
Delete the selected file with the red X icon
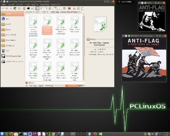(x=69, y=8)
